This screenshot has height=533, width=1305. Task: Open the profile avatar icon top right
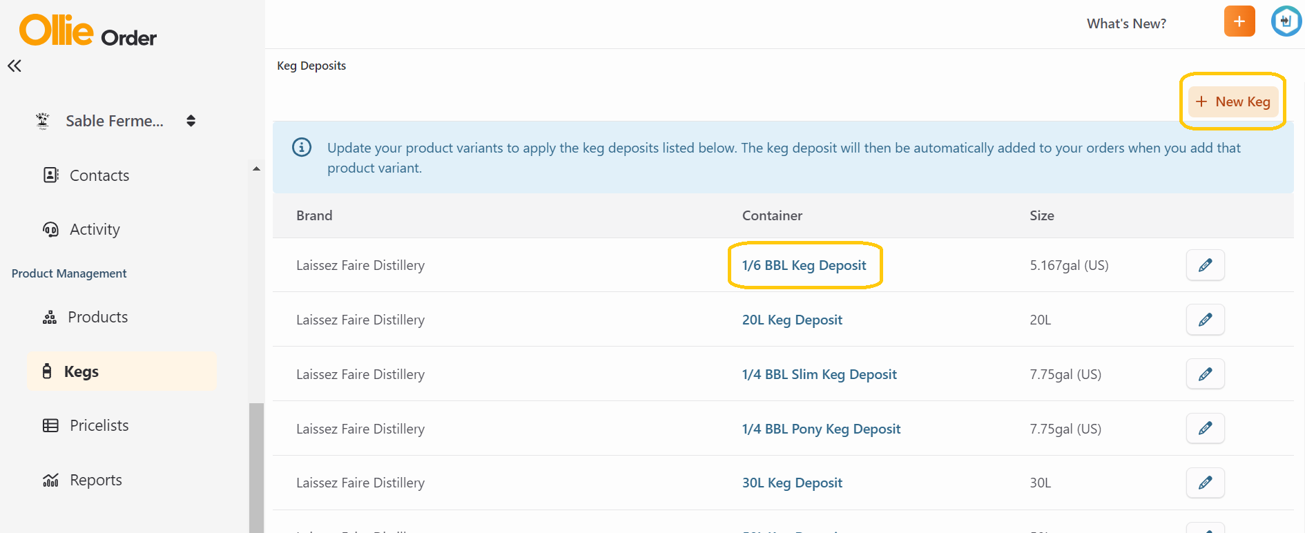(x=1286, y=21)
